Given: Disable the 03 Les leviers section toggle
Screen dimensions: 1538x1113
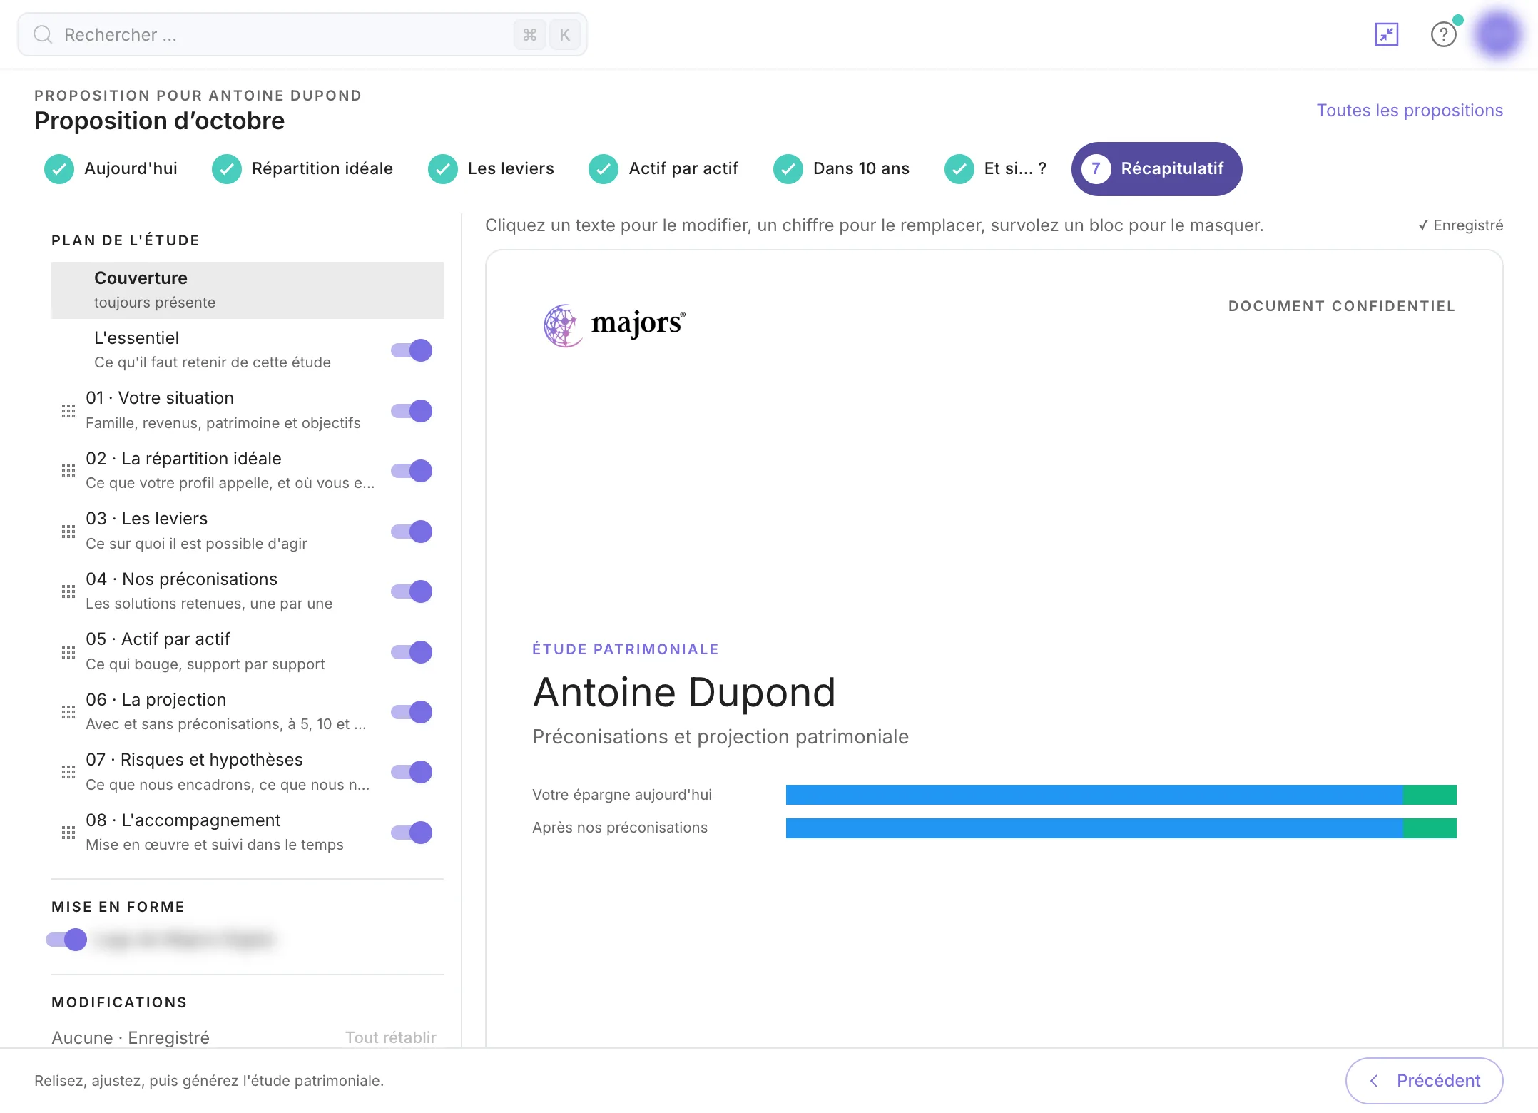Looking at the screenshot, I should 412,532.
